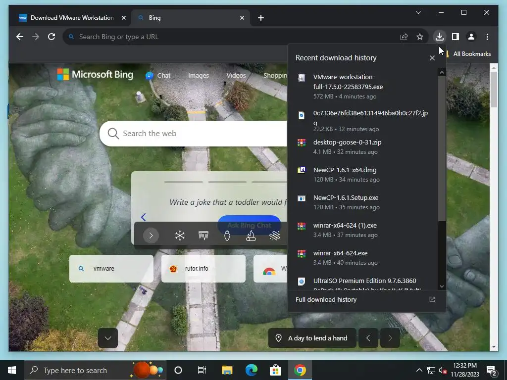This screenshot has width=507, height=380.
Task: Open the side panel icon
Action: pos(456,37)
